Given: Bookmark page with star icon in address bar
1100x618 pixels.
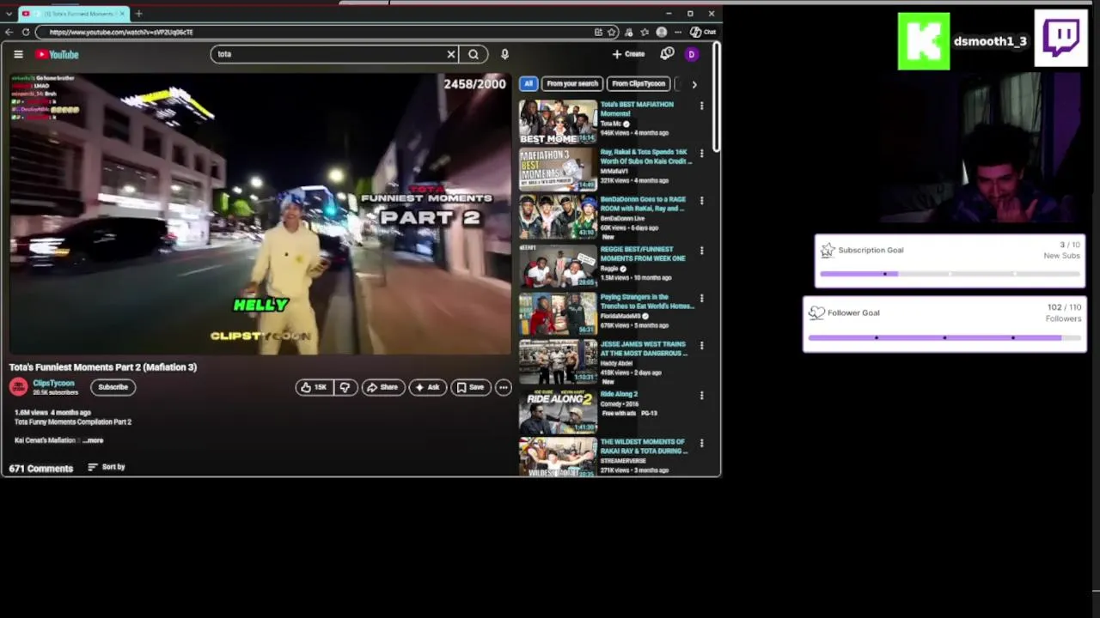Looking at the screenshot, I should [612, 32].
